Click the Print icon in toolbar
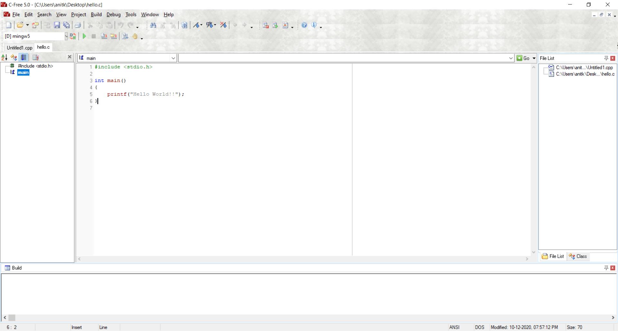This screenshot has width=618, height=331. [x=78, y=25]
